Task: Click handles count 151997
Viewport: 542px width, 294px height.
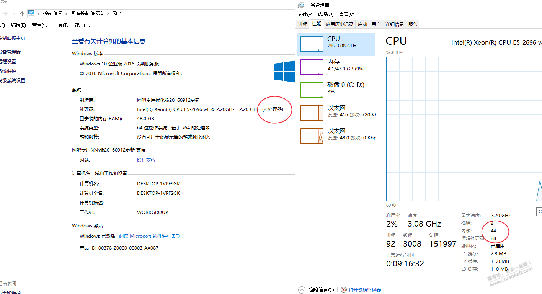Action: click(443, 244)
